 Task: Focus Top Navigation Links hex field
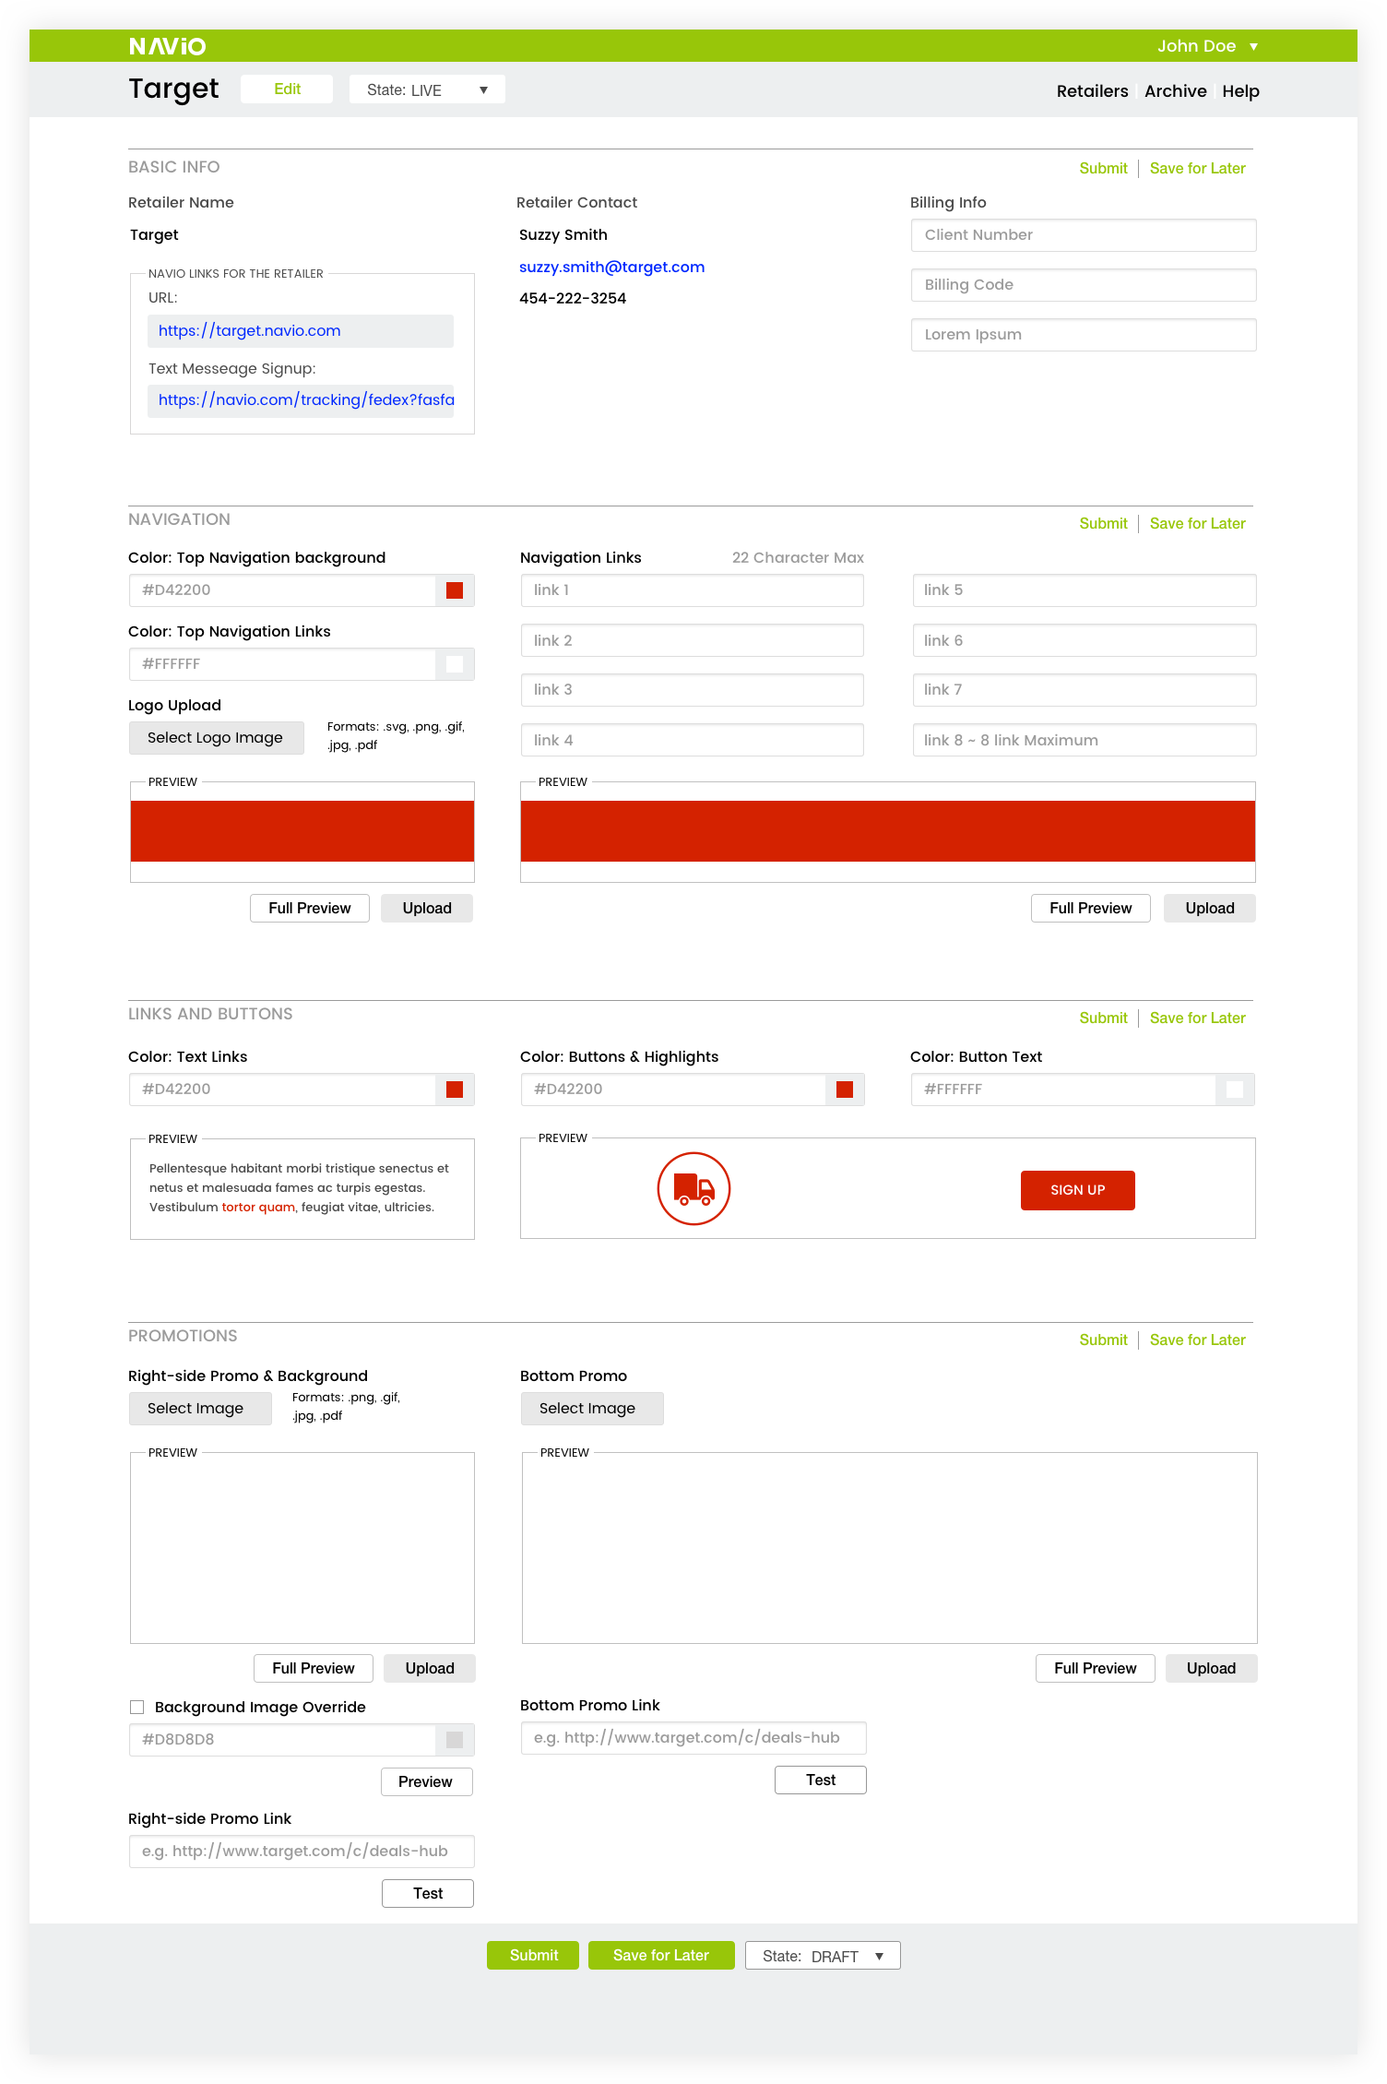click(x=282, y=664)
